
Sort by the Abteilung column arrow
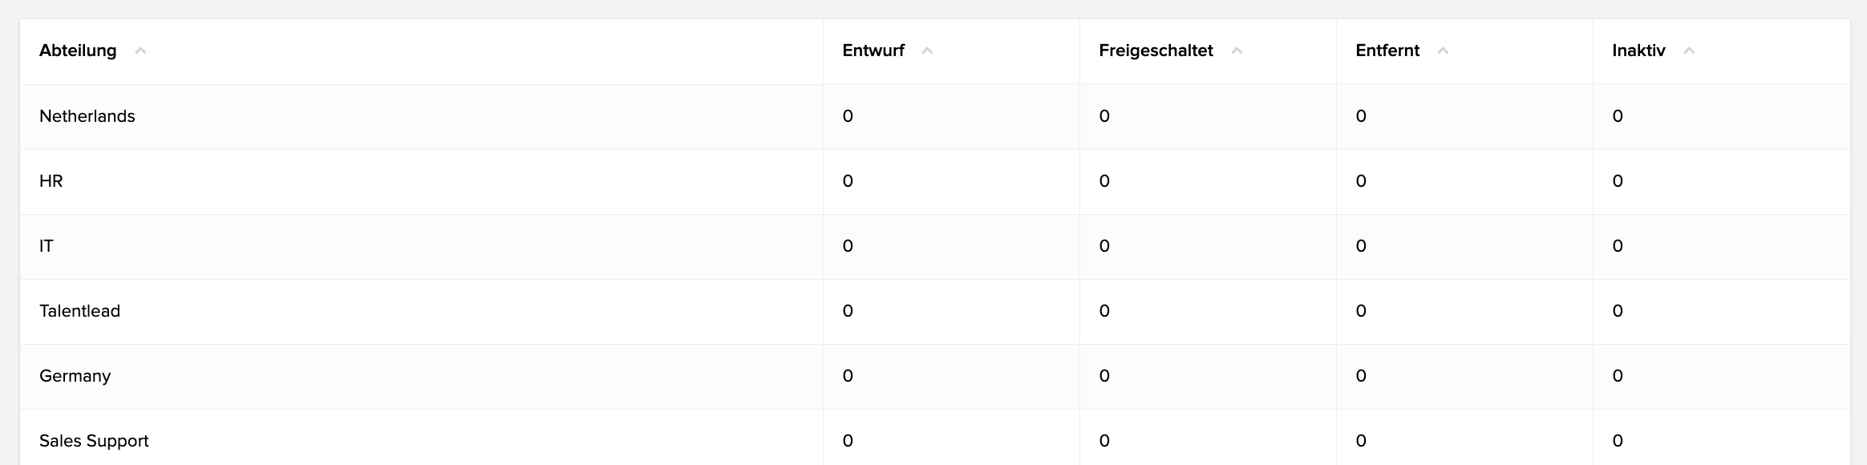tap(140, 51)
